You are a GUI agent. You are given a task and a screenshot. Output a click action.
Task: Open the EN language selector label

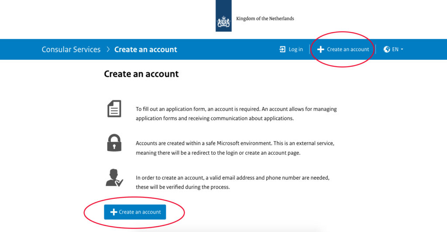pyautogui.click(x=395, y=49)
